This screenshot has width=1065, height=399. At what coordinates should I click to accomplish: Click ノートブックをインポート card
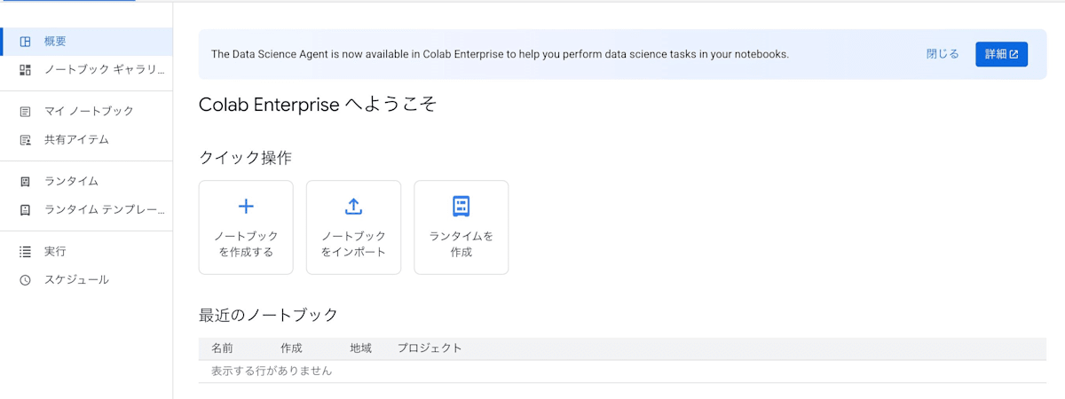[x=353, y=227]
